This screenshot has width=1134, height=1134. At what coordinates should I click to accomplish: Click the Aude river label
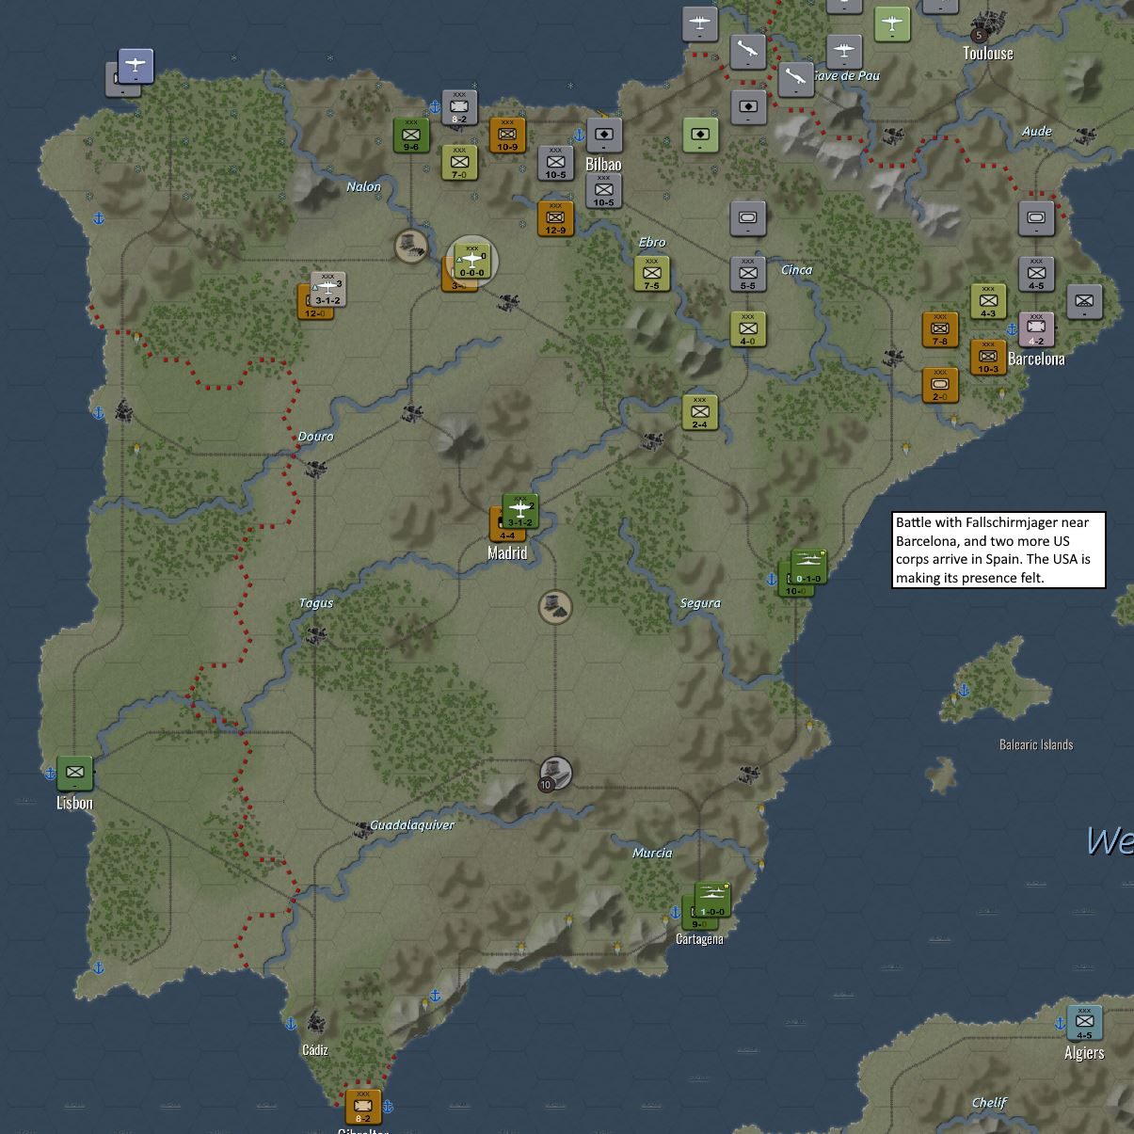1037,131
